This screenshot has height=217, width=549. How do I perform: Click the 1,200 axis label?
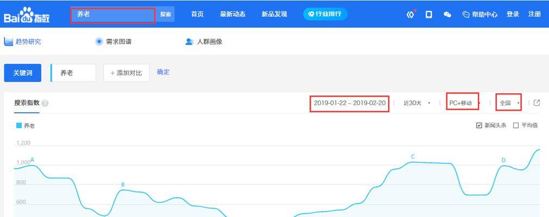coord(23,143)
